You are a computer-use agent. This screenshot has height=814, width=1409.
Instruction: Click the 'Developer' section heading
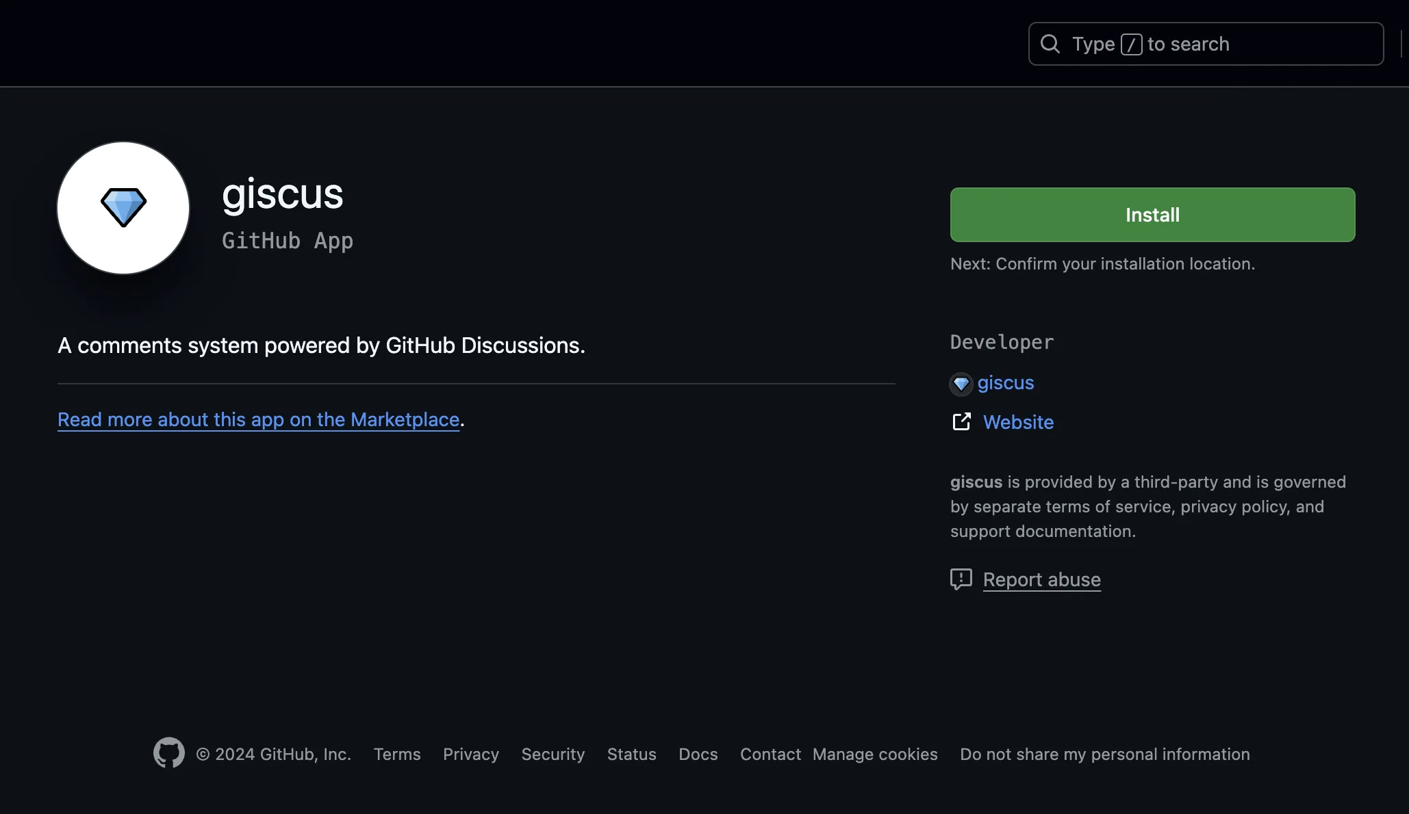[x=1002, y=342]
